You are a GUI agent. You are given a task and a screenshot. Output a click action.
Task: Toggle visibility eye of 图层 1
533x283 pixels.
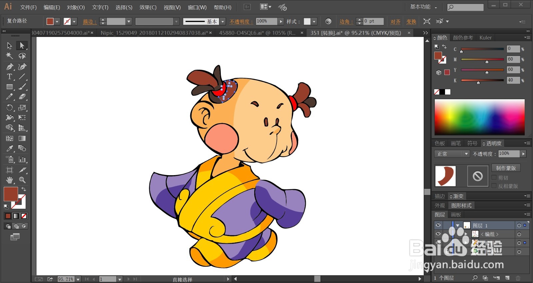pos(438,225)
